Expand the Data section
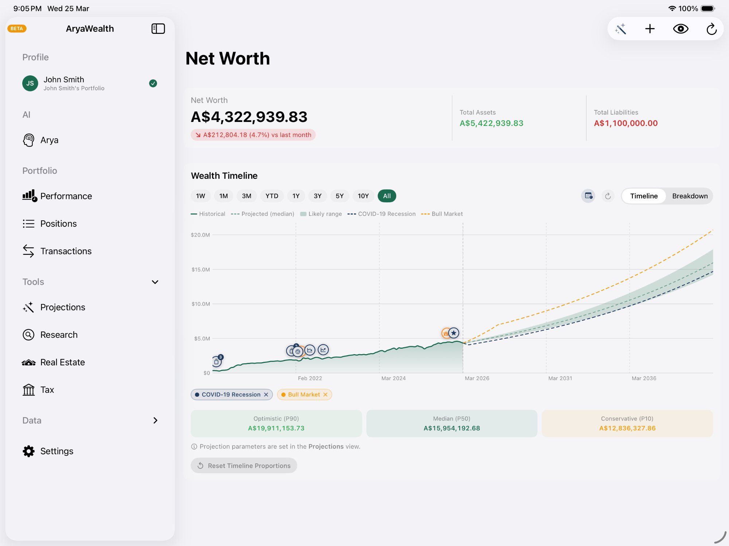The width and height of the screenshot is (729, 546). click(x=155, y=420)
